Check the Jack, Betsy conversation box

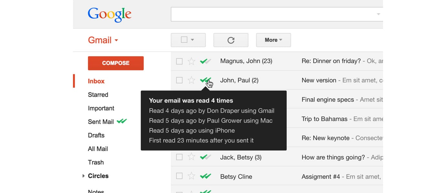coord(179,157)
